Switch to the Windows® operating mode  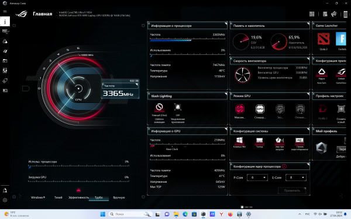tap(38, 197)
